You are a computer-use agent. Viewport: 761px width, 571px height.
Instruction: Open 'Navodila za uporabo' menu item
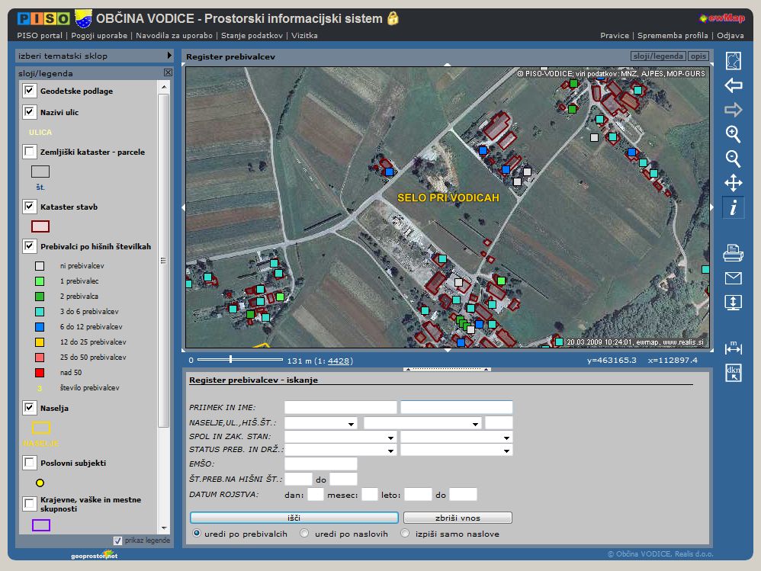click(175, 35)
